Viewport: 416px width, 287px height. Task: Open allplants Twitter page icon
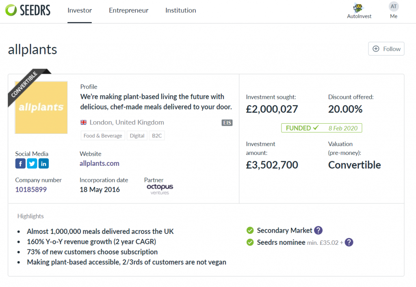[x=32, y=164]
